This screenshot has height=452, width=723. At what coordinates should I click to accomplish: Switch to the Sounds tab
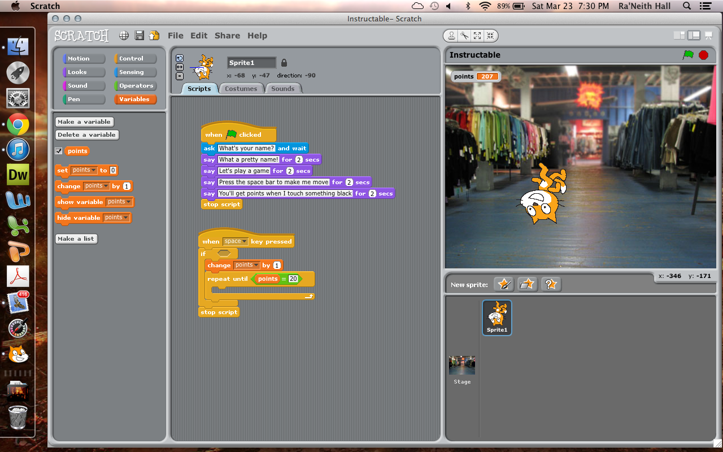pos(283,89)
